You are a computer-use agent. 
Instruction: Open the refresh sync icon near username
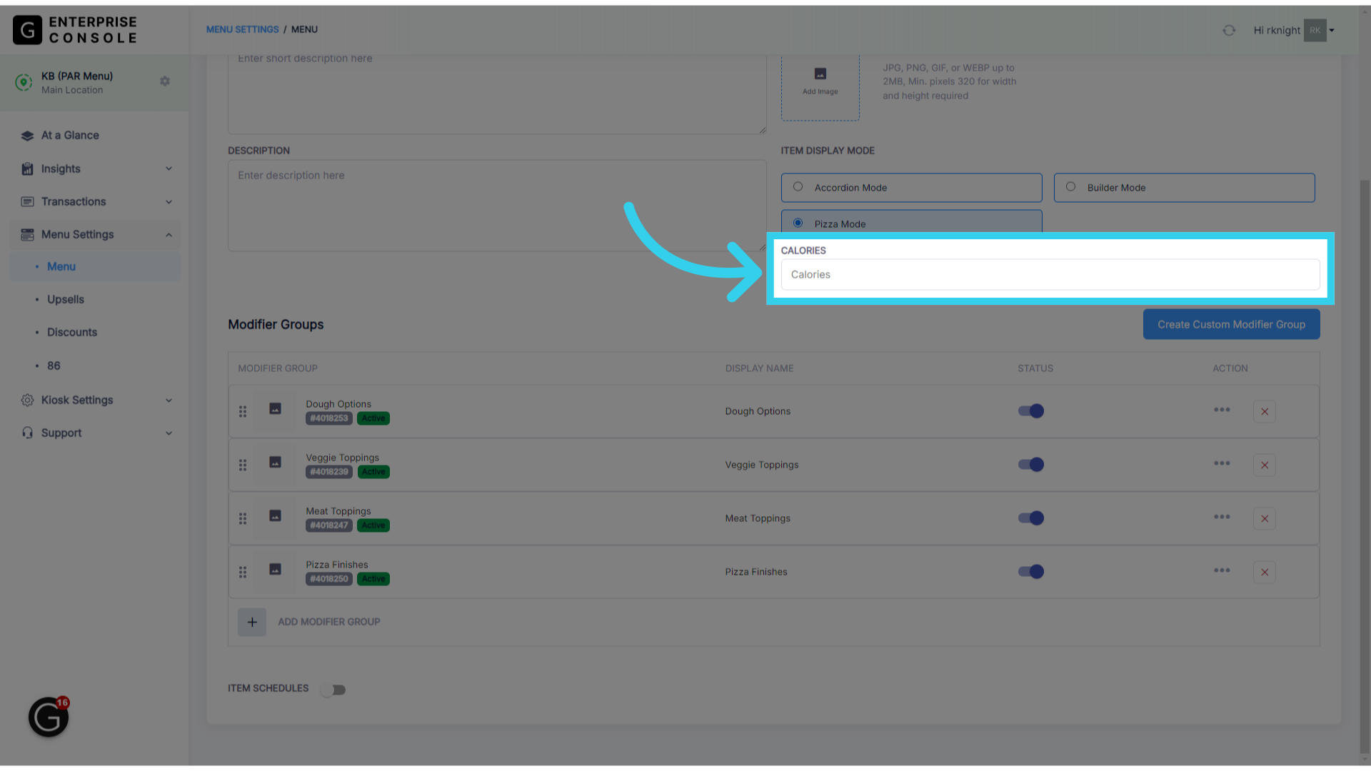[x=1229, y=30]
